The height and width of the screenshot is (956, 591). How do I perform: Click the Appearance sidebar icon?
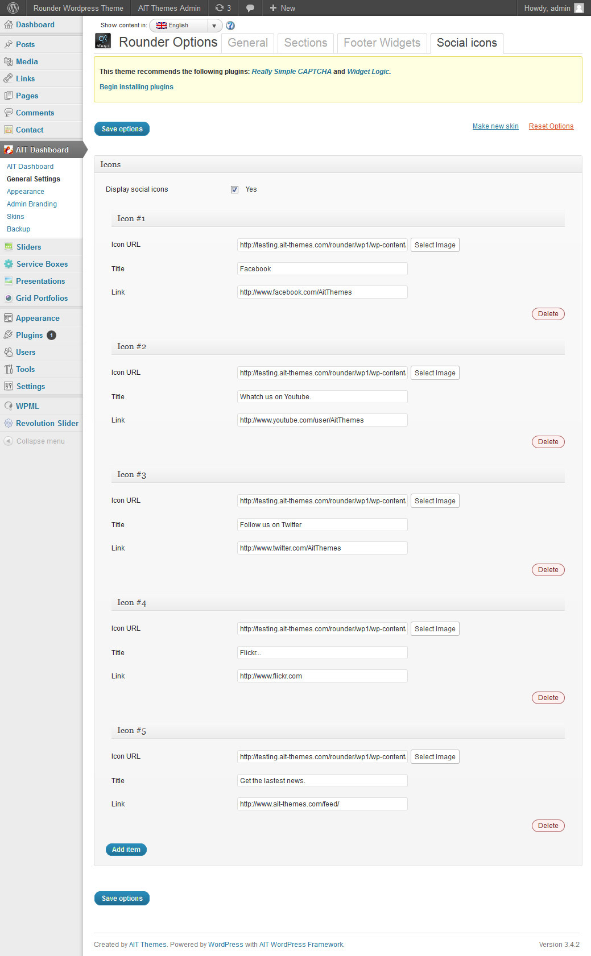click(x=9, y=318)
